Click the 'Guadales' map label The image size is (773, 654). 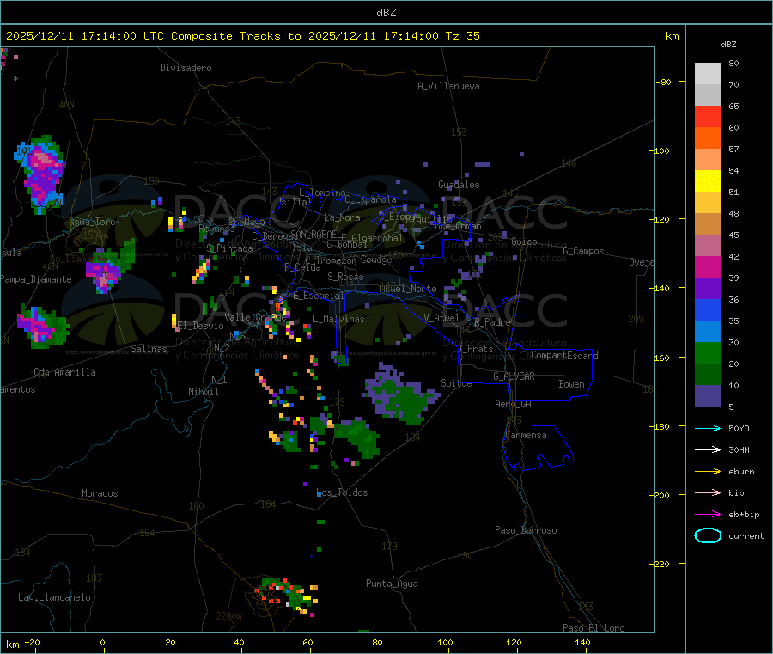pos(459,185)
